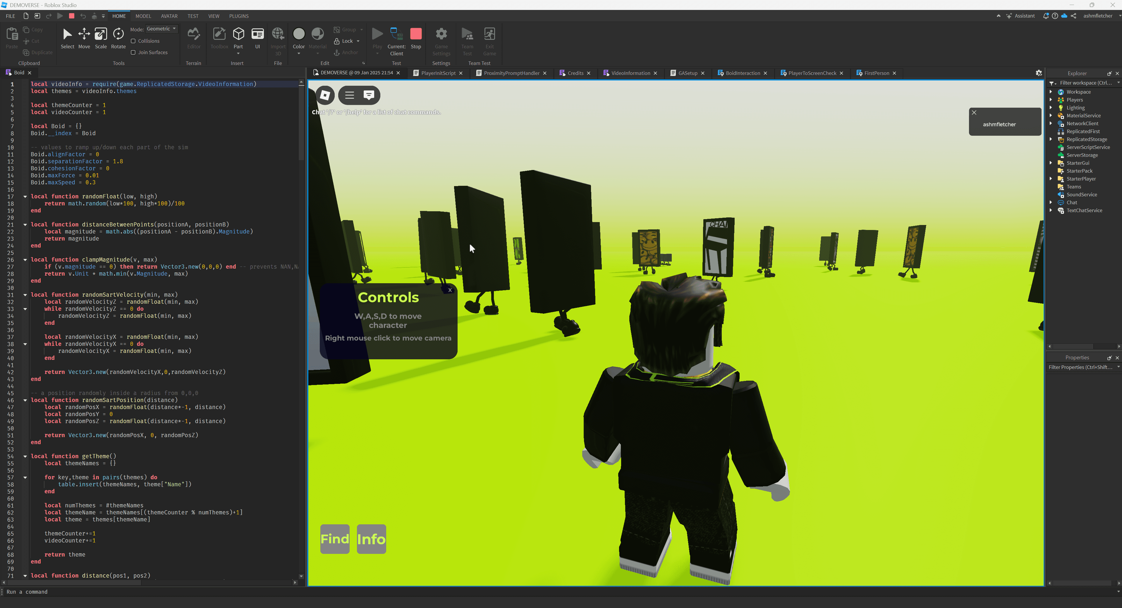
Task: Select ServerScriptService in the Explorer
Action: (x=1088, y=147)
